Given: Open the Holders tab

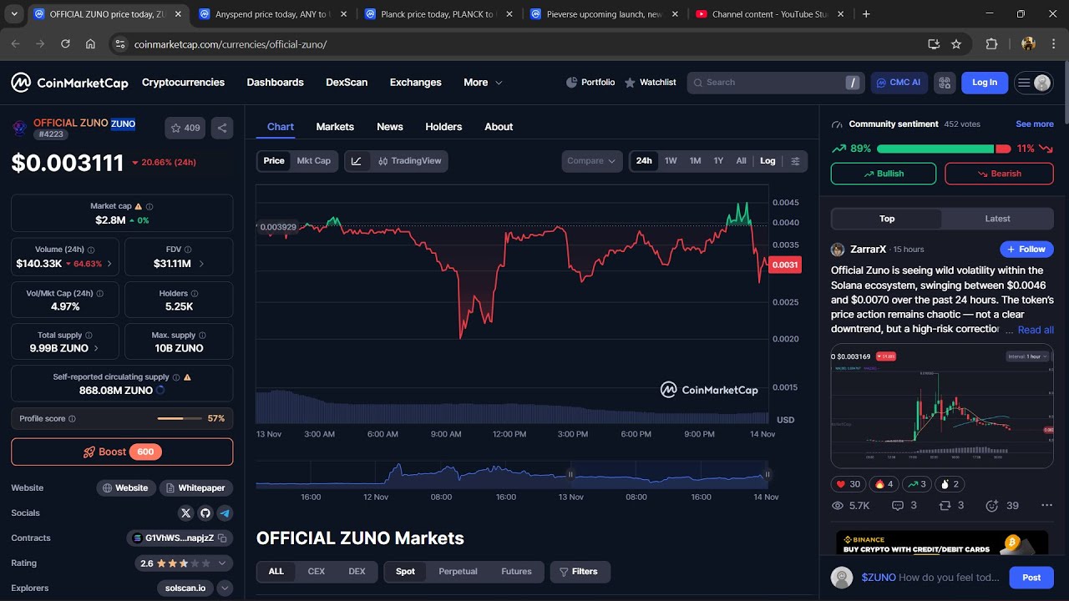Looking at the screenshot, I should [x=443, y=127].
